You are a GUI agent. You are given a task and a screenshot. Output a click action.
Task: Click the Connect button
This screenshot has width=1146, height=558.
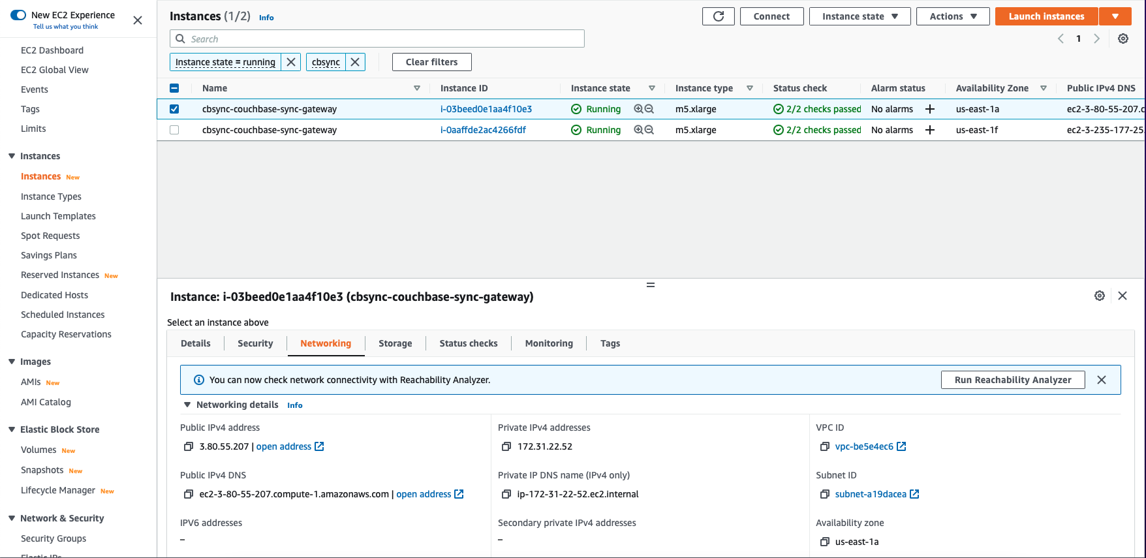click(771, 16)
